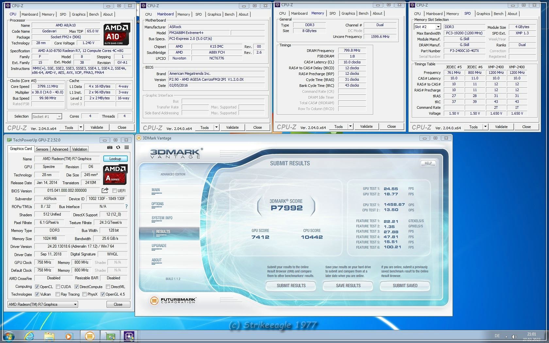
Task: Open Windows Media Player taskbar icon
Action: coord(69,336)
